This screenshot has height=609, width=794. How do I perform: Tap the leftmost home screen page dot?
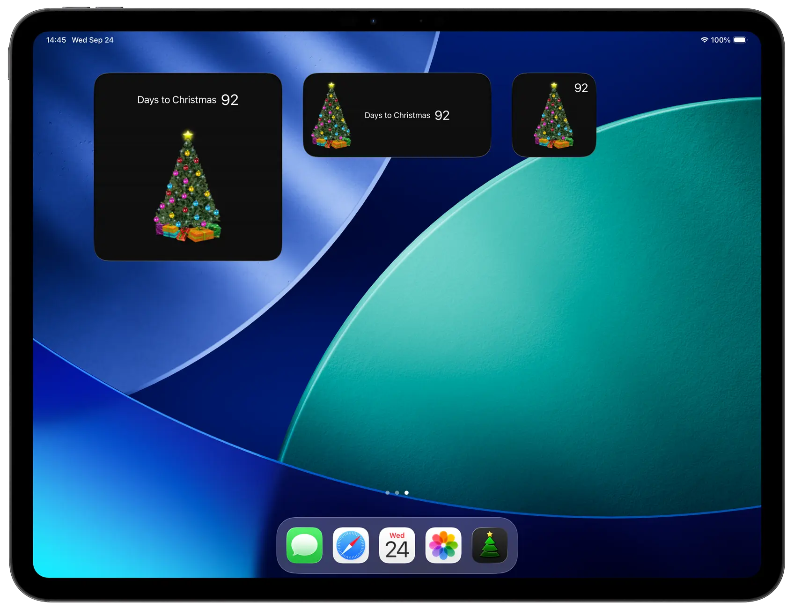click(x=388, y=493)
